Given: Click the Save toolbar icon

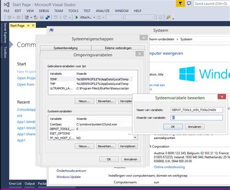Looking at the screenshot, I should click(x=42, y=17).
